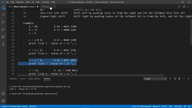
Task: Split the terminal pane
Action: pos(175,79)
